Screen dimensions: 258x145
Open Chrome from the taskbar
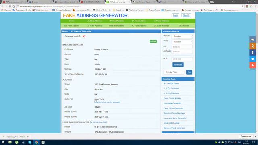pos(36,142)
